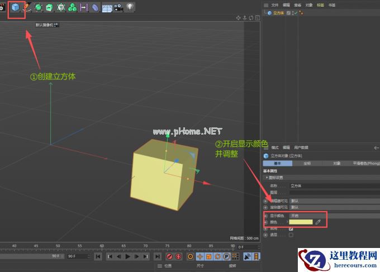This screenshot has height=272, width=380.
Task: Click the Record active objects button
Action: 169,256
